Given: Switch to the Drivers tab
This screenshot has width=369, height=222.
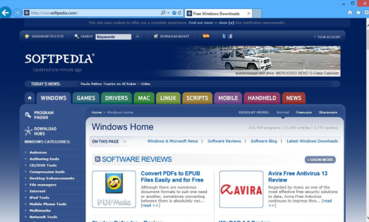Looking at the screenshot, I should [116, 98].
